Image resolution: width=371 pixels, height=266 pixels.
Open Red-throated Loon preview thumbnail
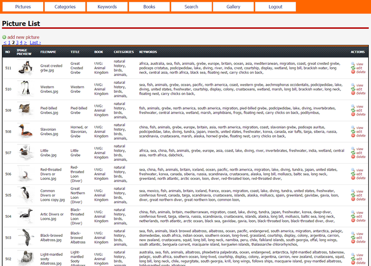click(26, 174)
